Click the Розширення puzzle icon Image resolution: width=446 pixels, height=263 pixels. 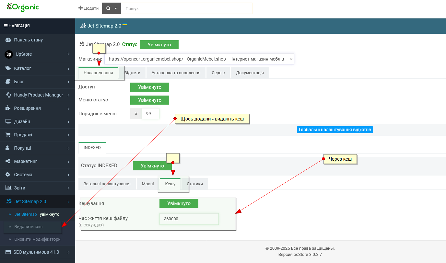click(8, 108)
